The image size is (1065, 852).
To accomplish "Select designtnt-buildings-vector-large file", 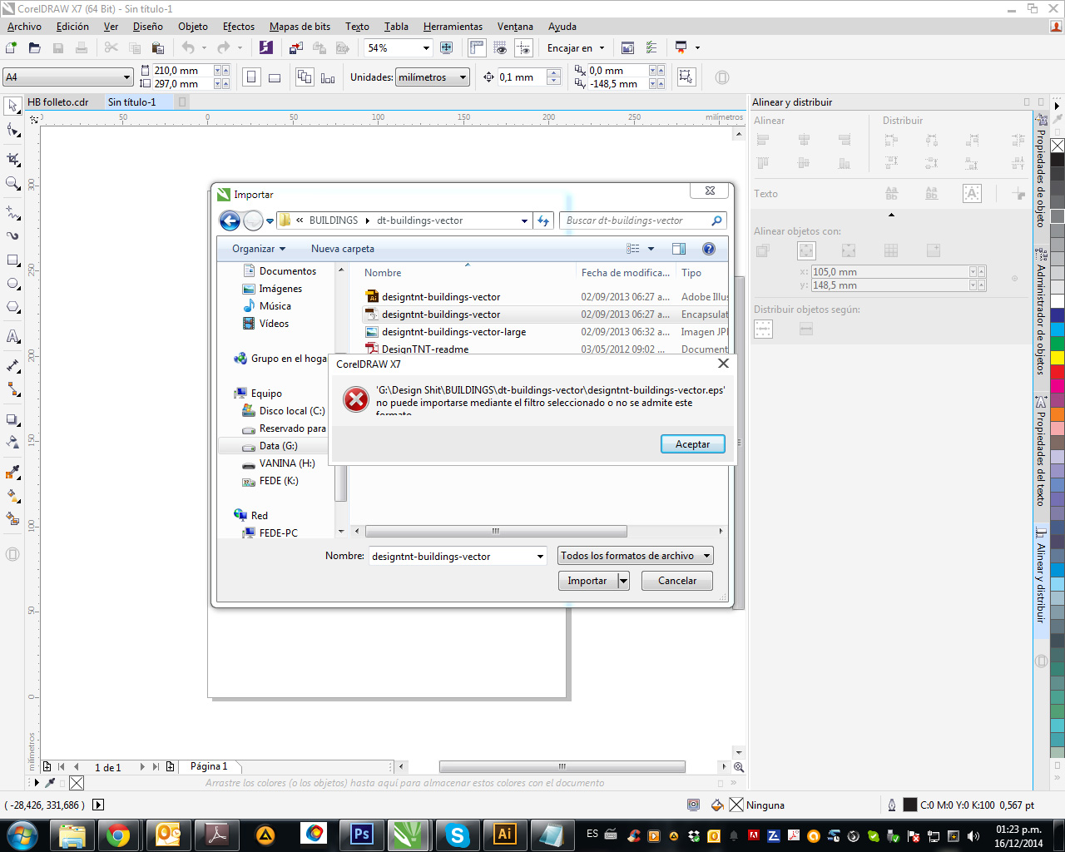I will [453, 332].
